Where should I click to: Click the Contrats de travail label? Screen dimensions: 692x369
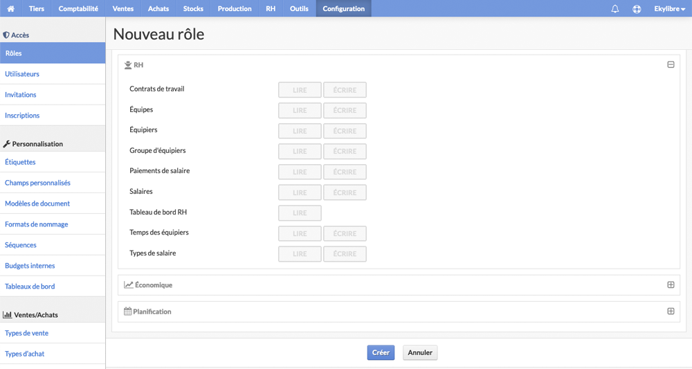point(156,89)
